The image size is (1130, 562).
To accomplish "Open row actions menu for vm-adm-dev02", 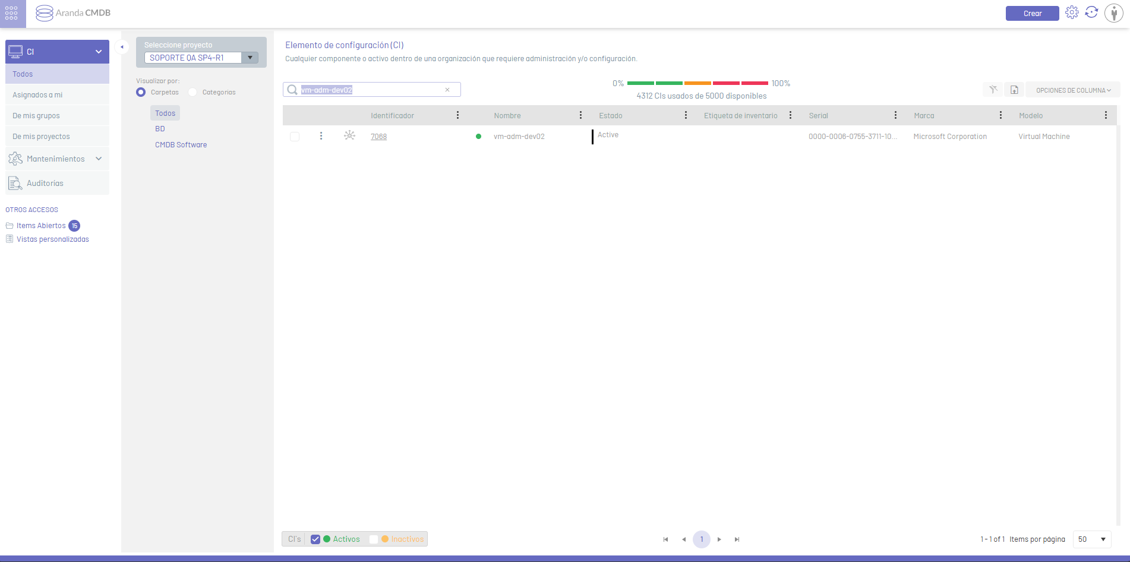I will click(321, 136).
